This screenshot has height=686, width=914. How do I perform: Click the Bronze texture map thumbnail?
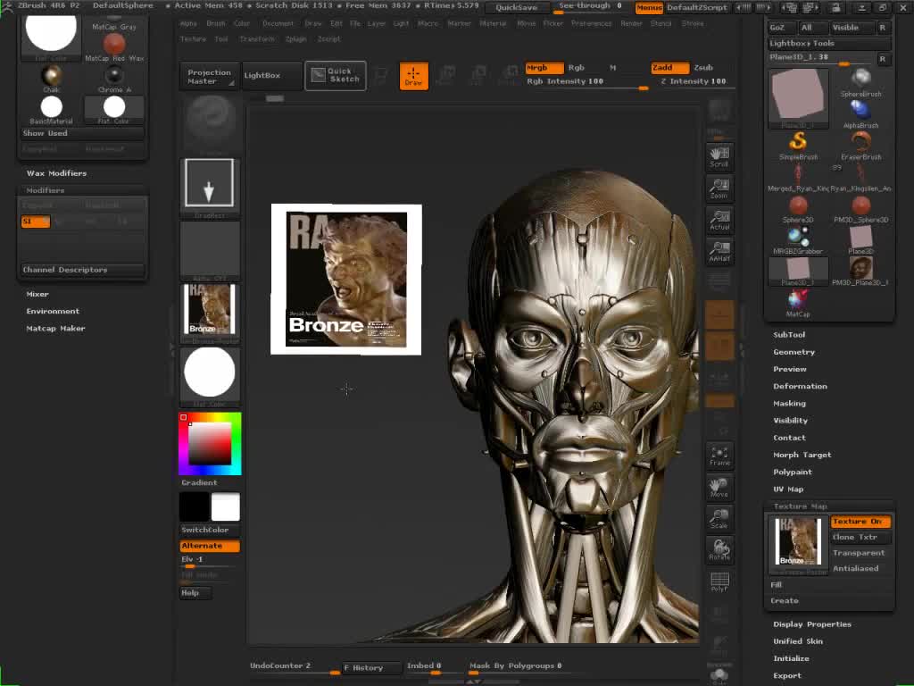(798, 542)
